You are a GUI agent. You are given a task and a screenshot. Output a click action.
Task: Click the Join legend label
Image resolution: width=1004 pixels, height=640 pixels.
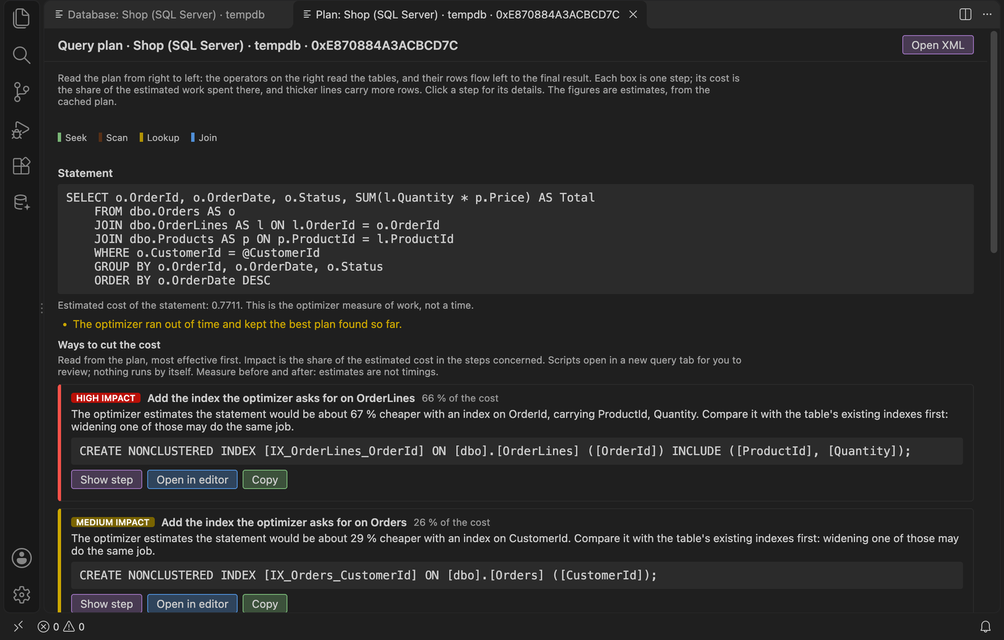pyautogui.click(x=208, y=137)
